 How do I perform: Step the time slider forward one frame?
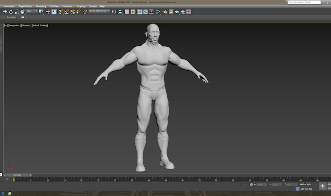click(30, 175)
